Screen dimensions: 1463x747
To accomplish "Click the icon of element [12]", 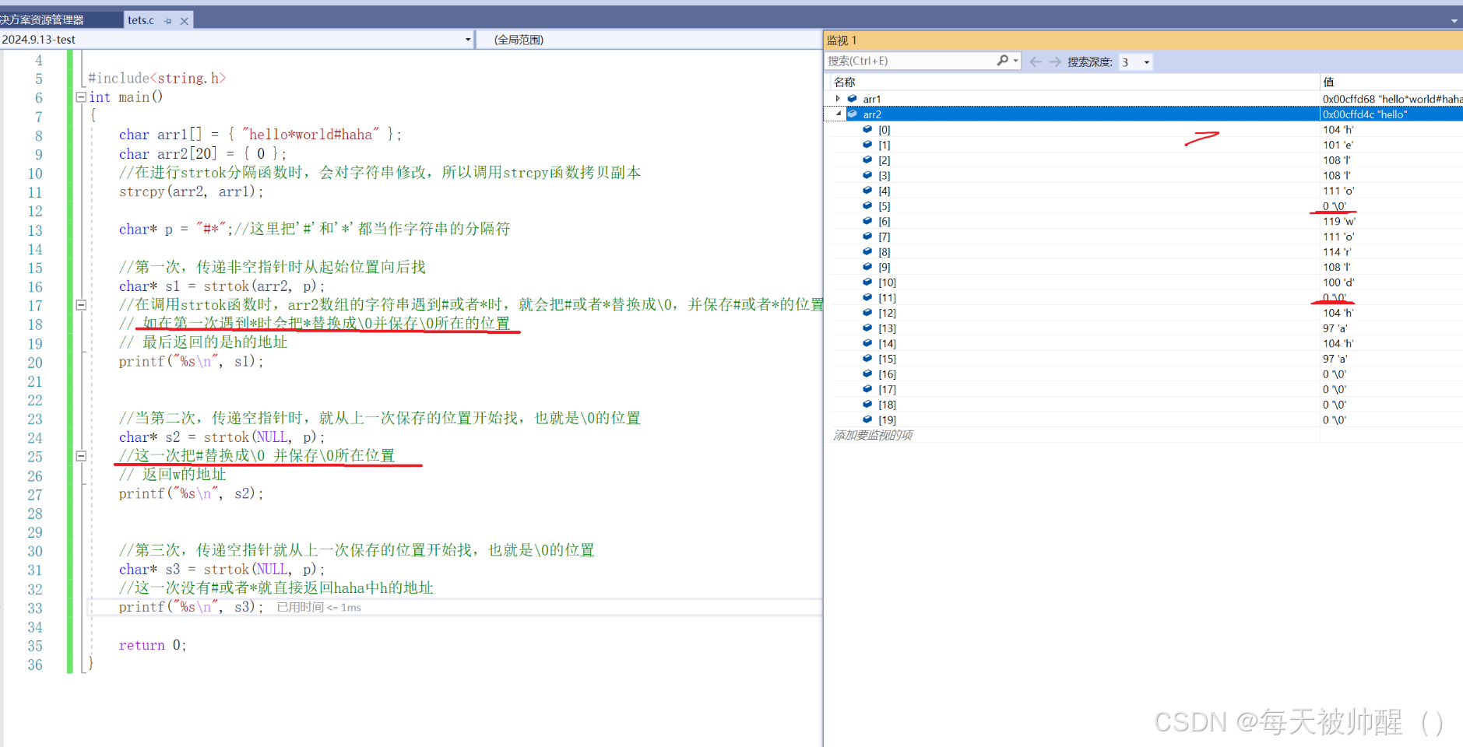I will coord(867,313).
